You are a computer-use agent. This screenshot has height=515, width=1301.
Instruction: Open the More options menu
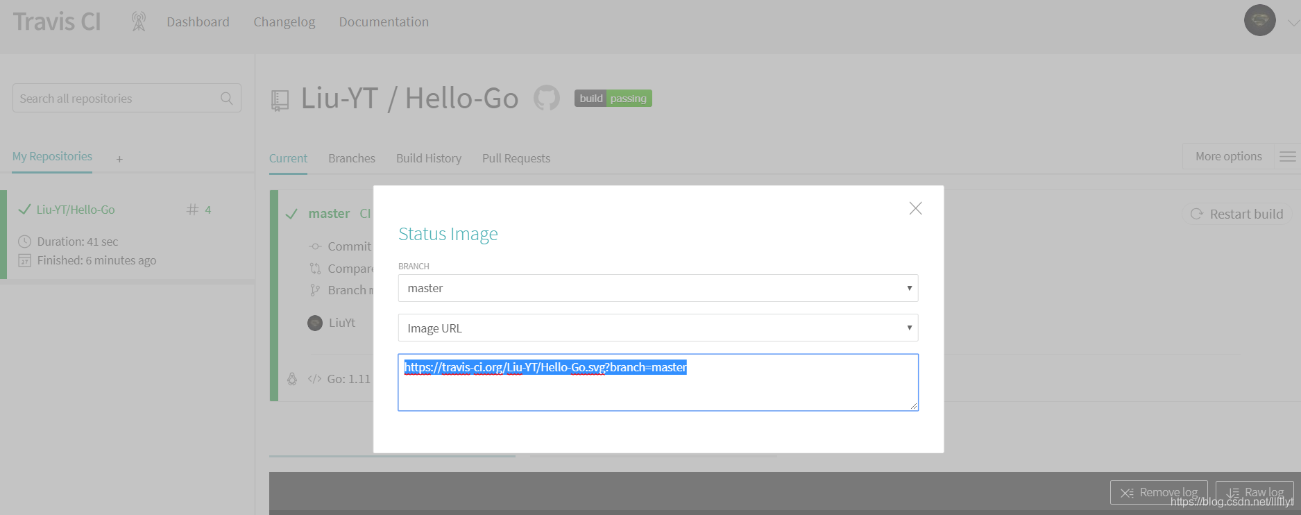(x=1228, y=156)
